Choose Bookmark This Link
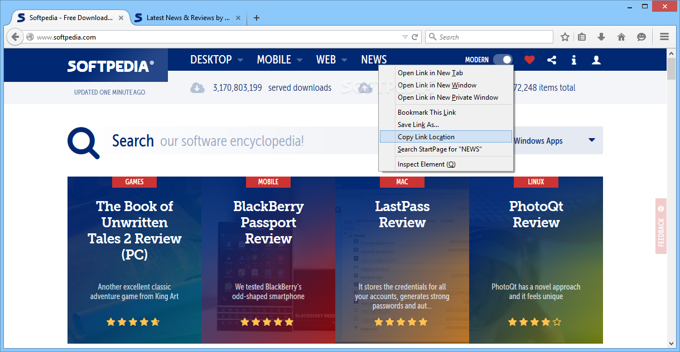The width and height of the screenshot is (680, 352). [x=446, y=113]
